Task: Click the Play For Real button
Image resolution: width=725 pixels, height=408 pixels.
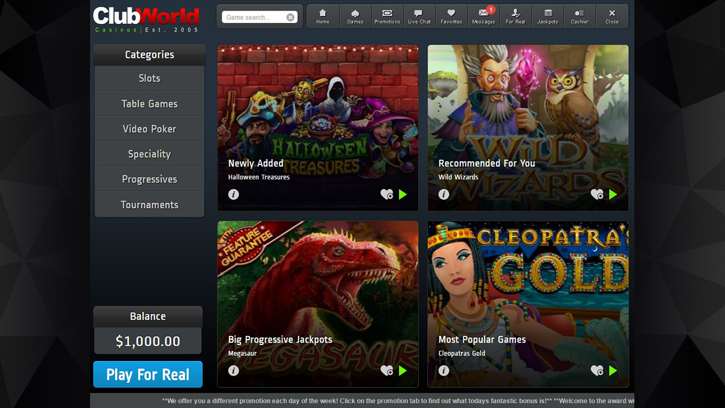Action: (x=148, y=375)
